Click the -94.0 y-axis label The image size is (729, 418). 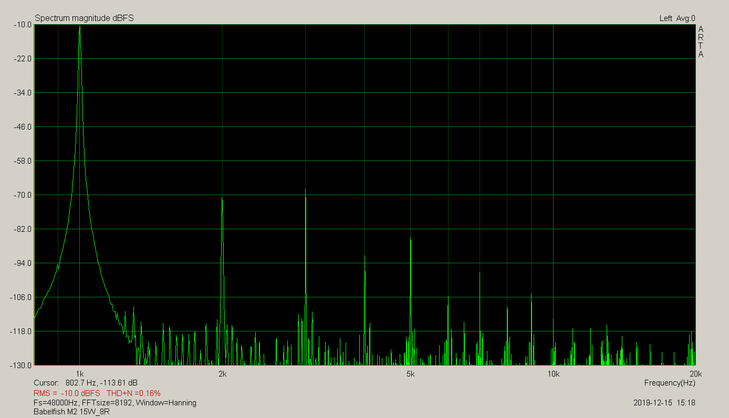point(22,263)
